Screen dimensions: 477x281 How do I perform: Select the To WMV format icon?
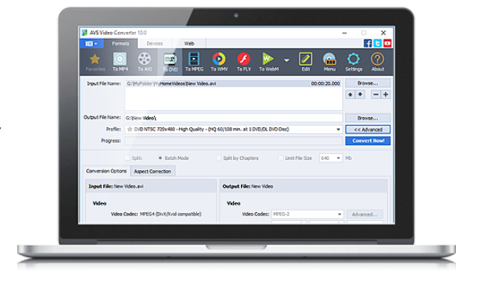[x=219, y=62]
